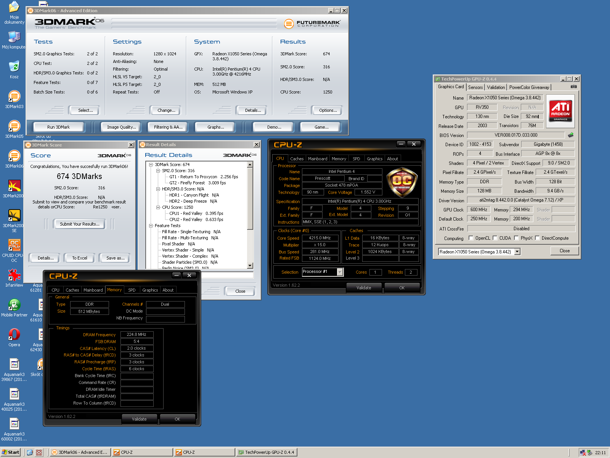Enable the DirectCompute checkbox in GPU-Z
The image size is (610, 458).
[537, 238]
